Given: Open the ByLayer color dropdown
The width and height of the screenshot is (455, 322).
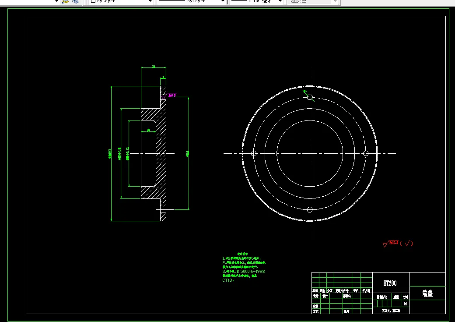Looking at the screenshot, I should [121, 2].
